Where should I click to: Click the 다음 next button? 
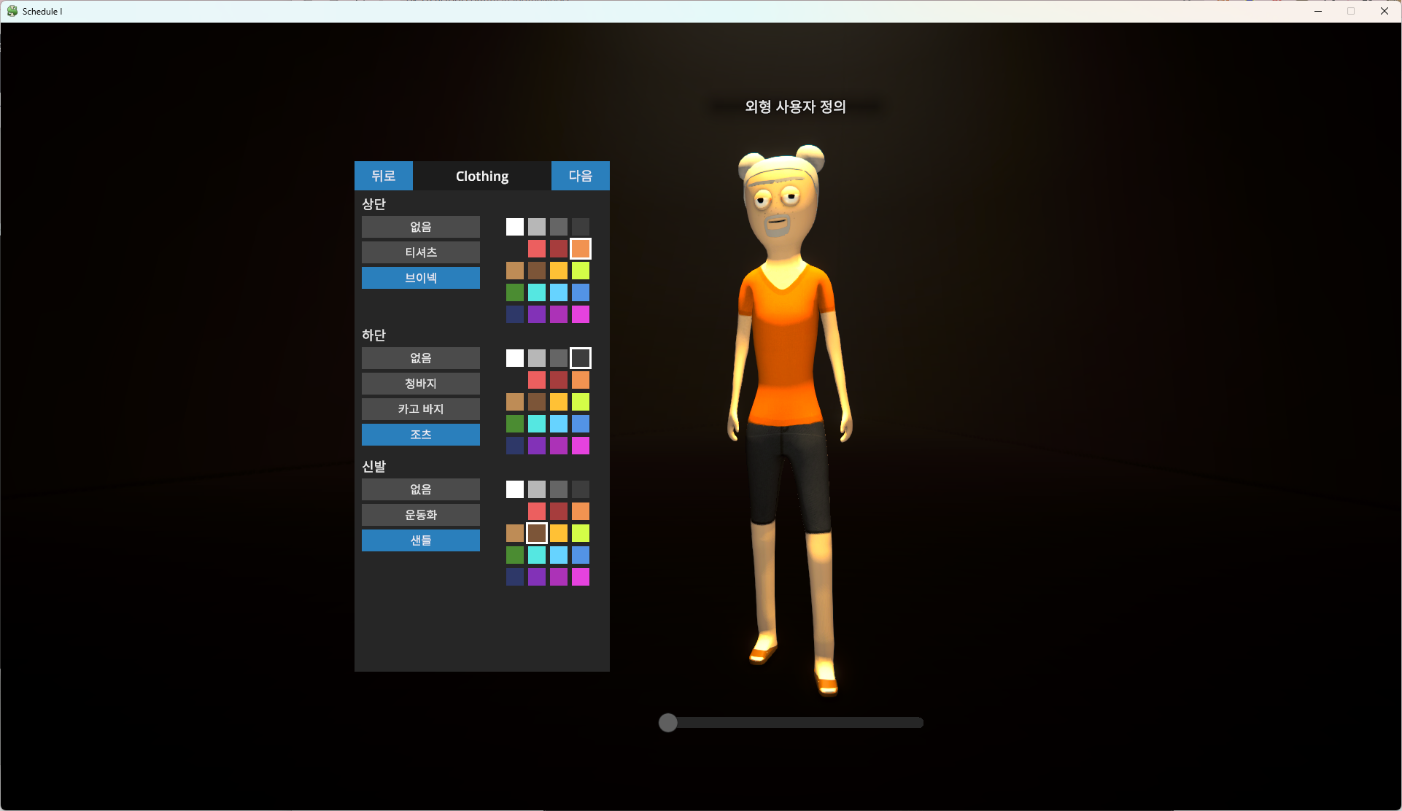(x=580, y=176)
